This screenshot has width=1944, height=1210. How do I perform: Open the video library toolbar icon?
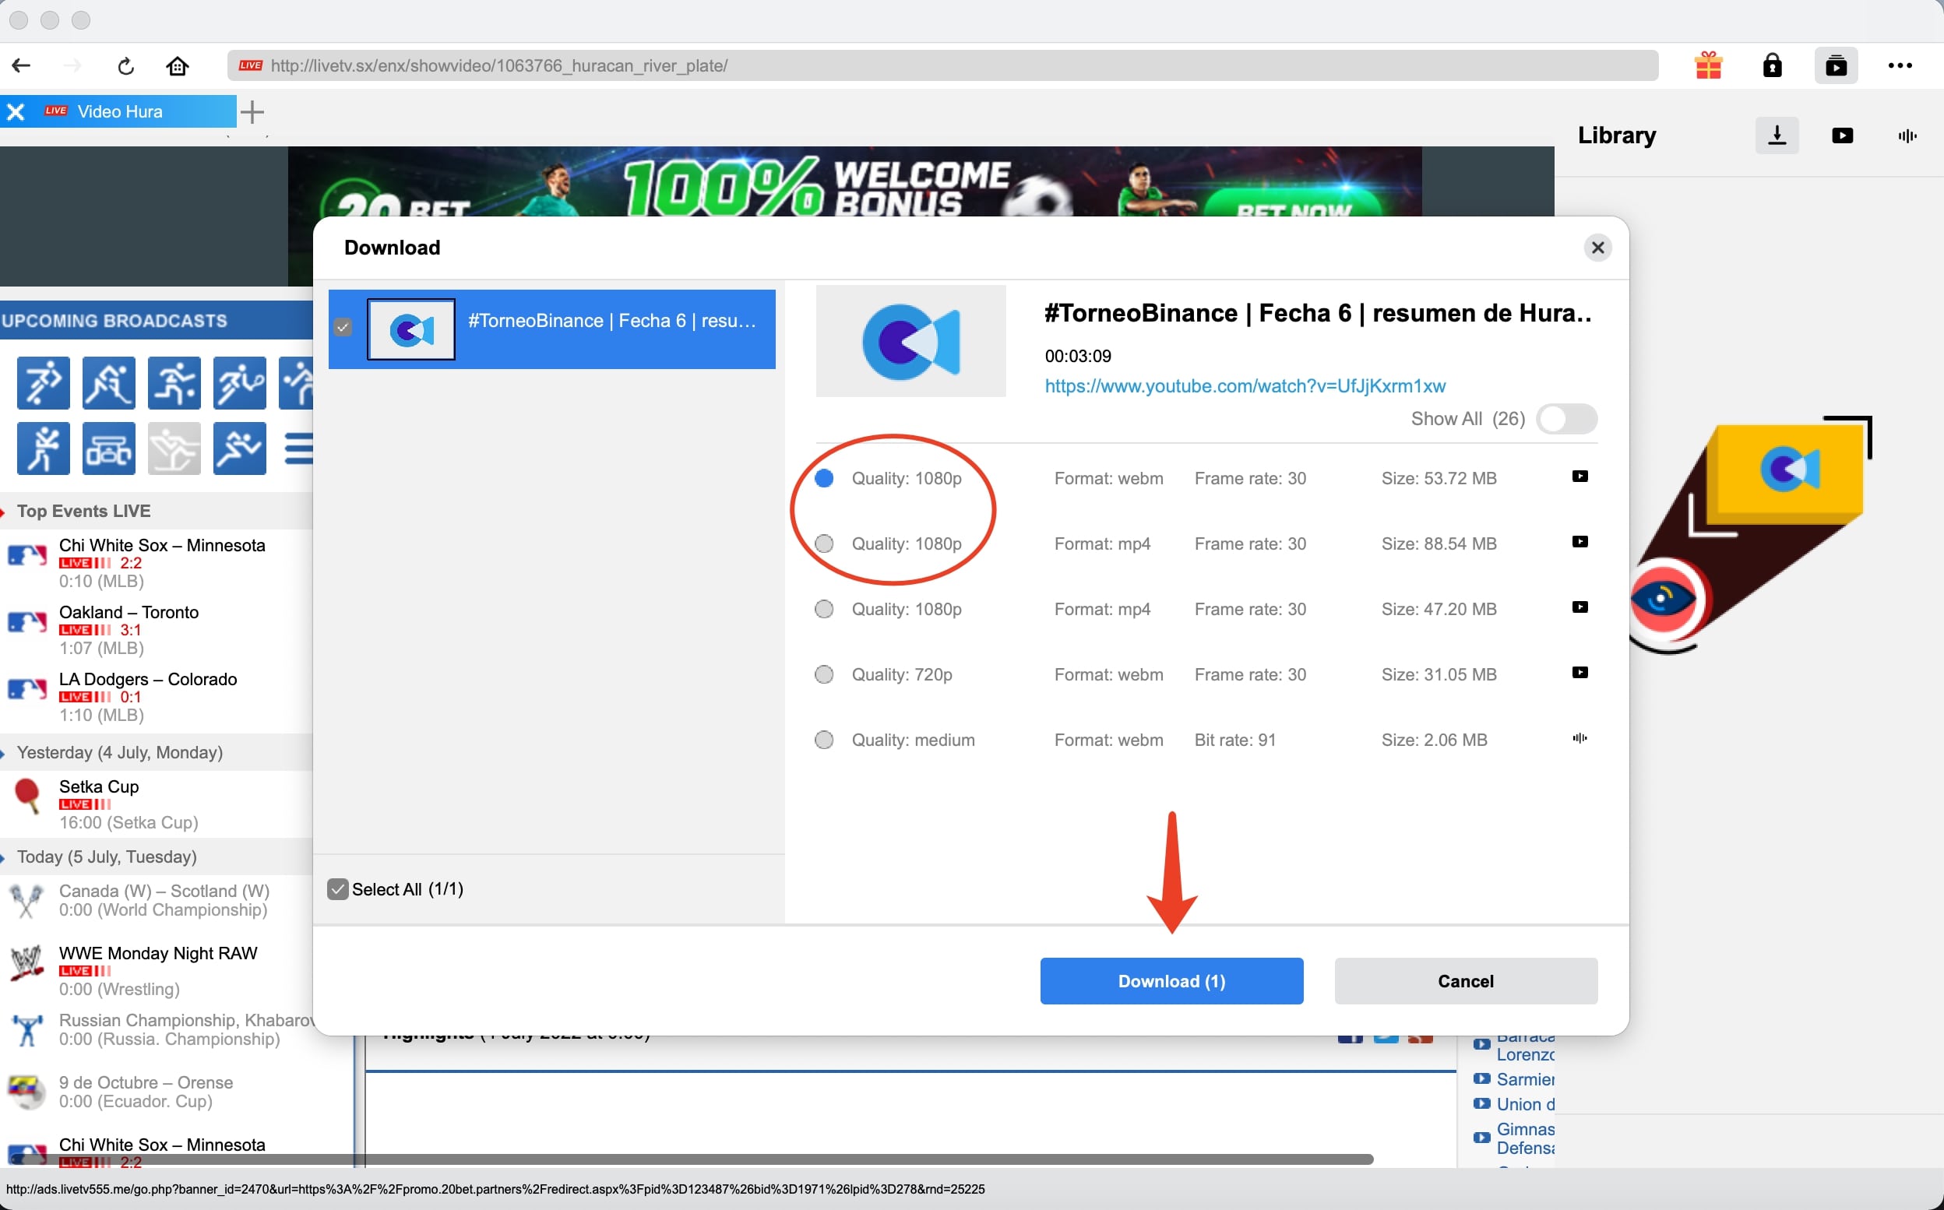pyautogui.click(x=1835, y=65)
